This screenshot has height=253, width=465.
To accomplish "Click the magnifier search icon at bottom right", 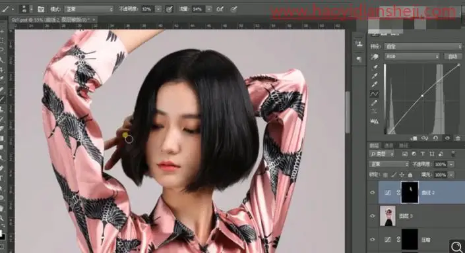I will [456, 246].
